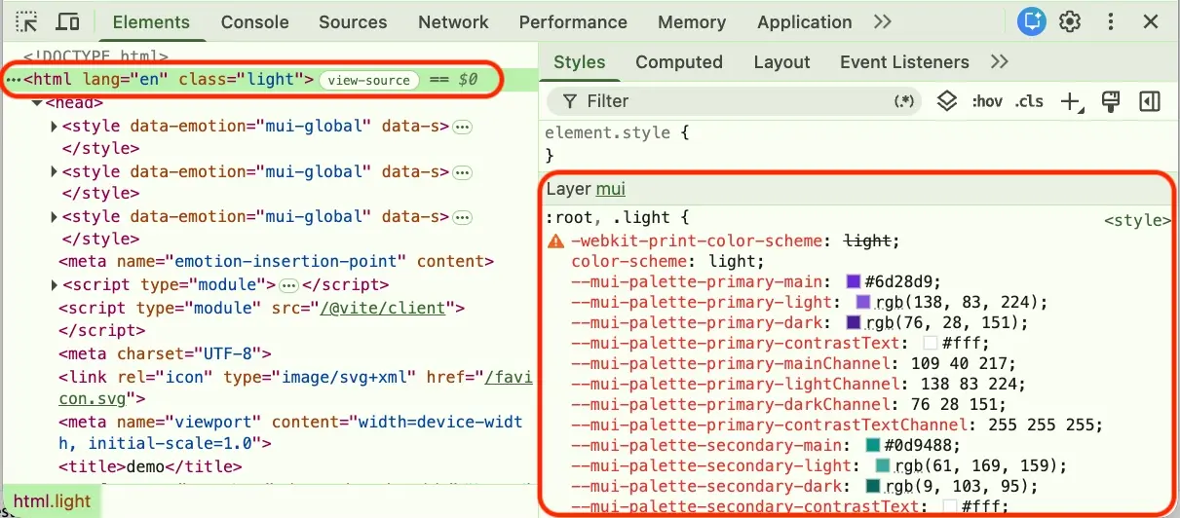Open the Sources tab

pyautogui.click(x=353, y=21)
